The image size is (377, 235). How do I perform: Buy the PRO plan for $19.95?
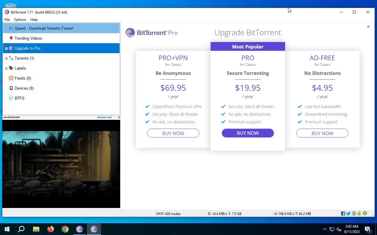[x=248, y=133]
